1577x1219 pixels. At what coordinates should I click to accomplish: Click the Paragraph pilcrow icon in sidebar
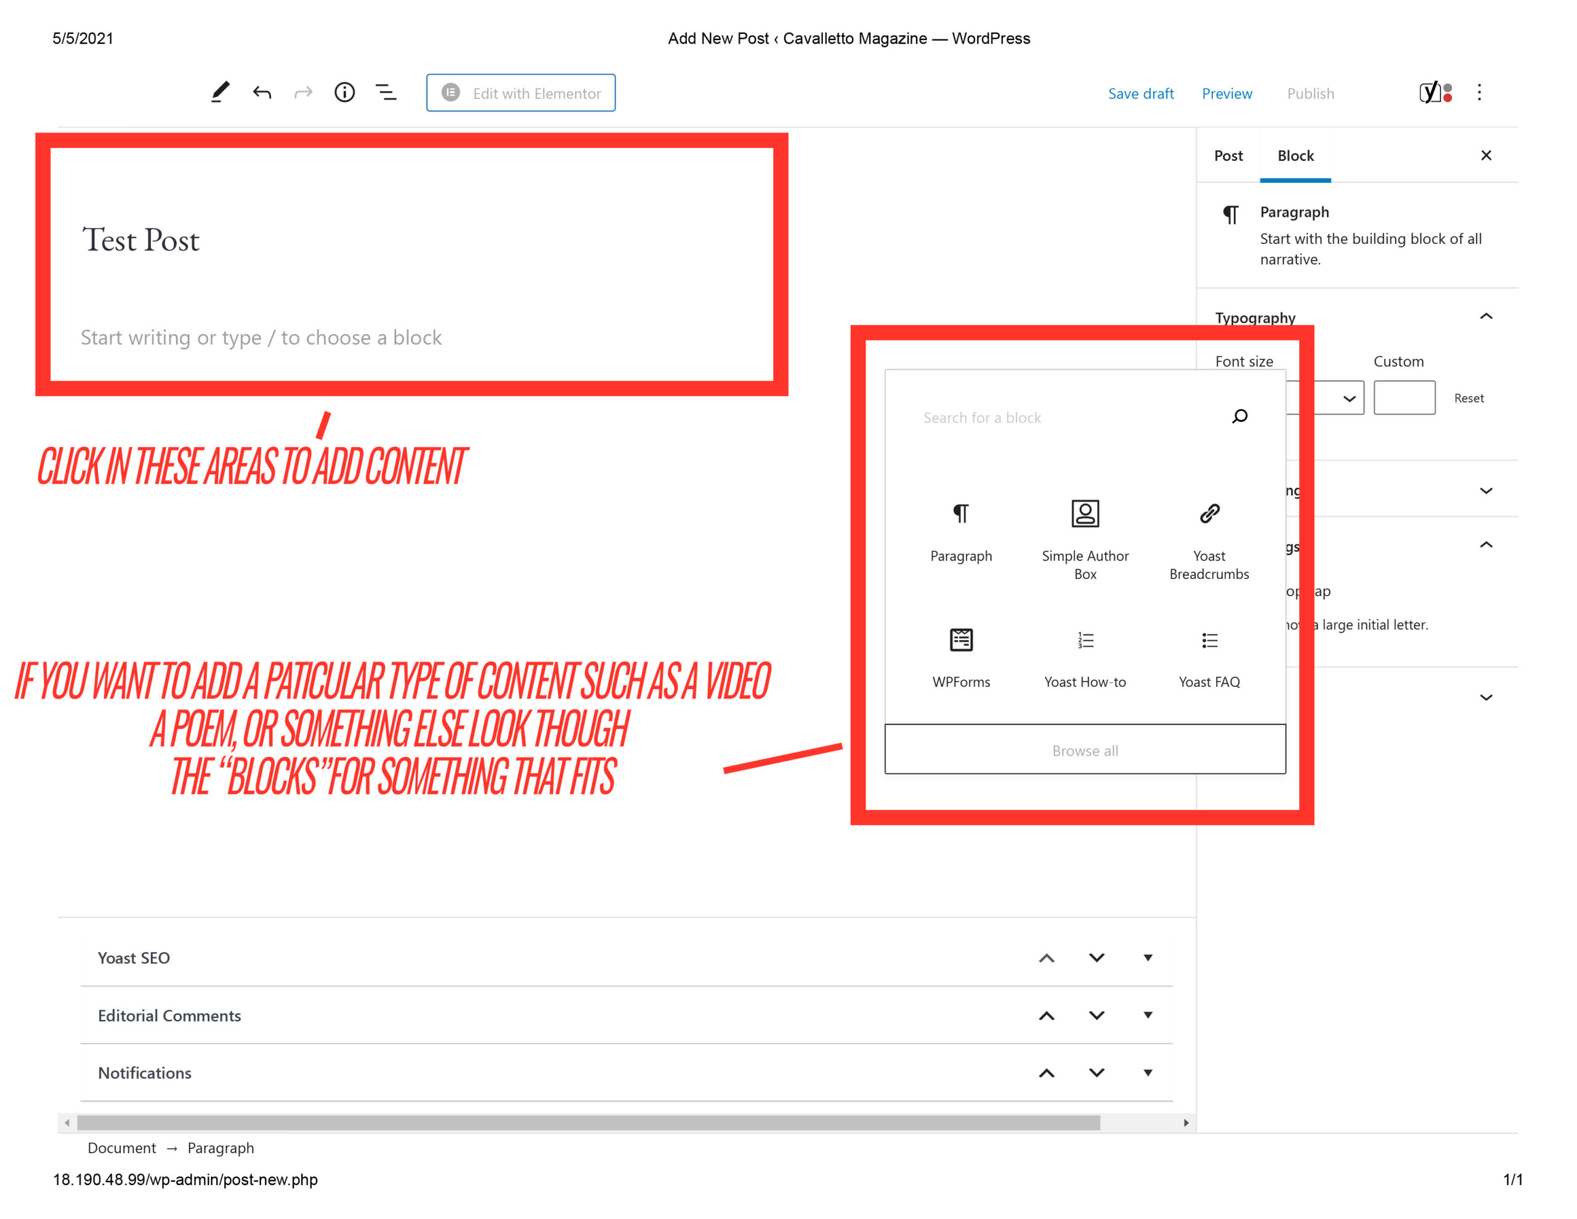[1231, 214]
